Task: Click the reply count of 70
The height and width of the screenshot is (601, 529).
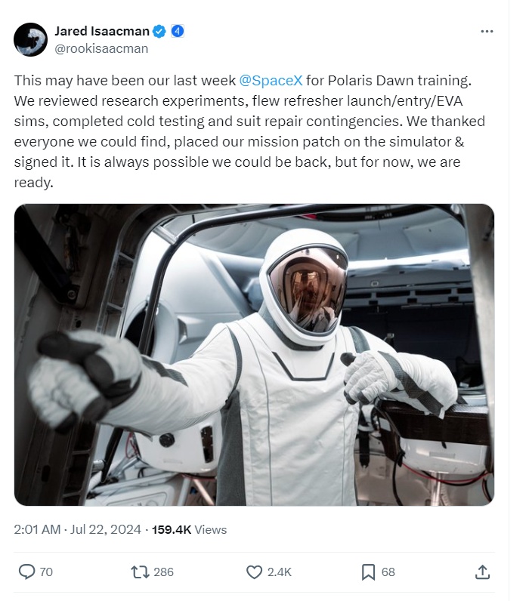Action: tap(46, 572)
